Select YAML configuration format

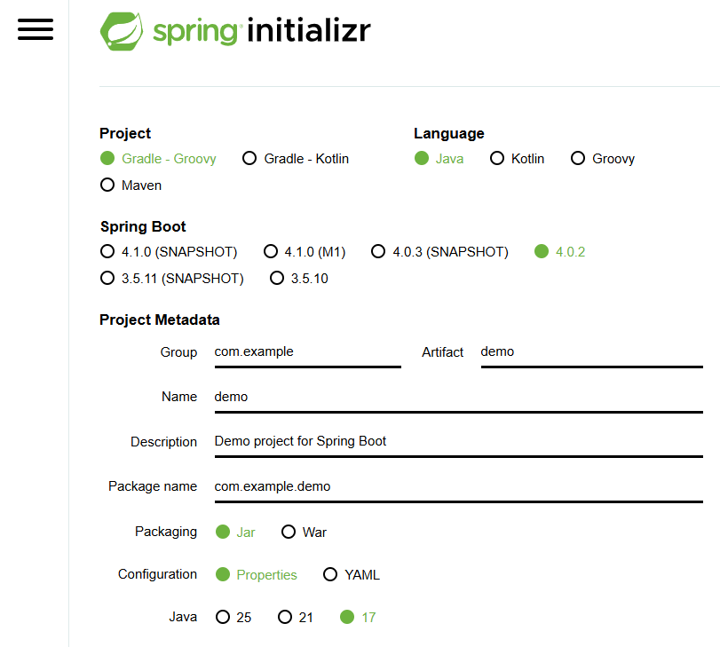pyautogui.click(x=330, y=574)
